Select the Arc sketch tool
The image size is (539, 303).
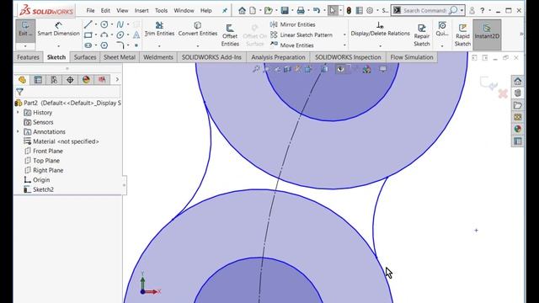tap(104, 35)
